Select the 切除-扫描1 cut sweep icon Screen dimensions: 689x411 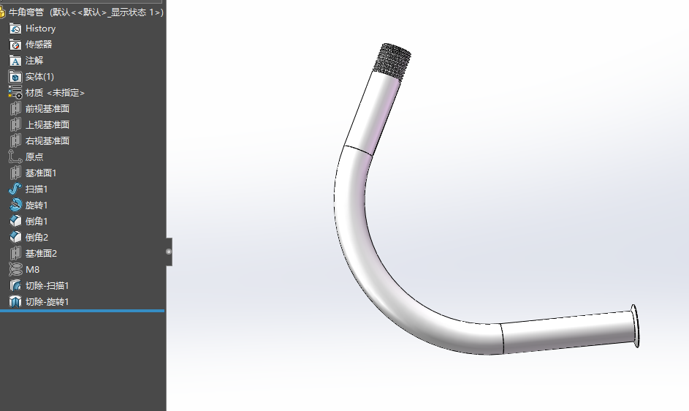pyautogui.click(x=15, y=286)
